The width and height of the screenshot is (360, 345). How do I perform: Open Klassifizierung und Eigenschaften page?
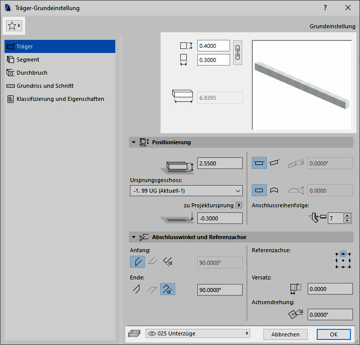tap(60, 99)
